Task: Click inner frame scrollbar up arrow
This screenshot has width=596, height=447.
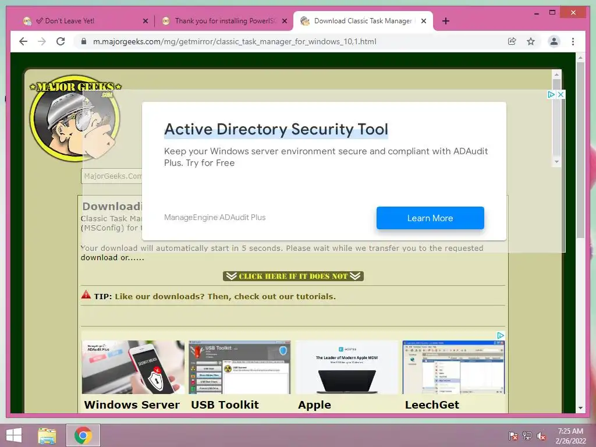Action: (556, 74)
